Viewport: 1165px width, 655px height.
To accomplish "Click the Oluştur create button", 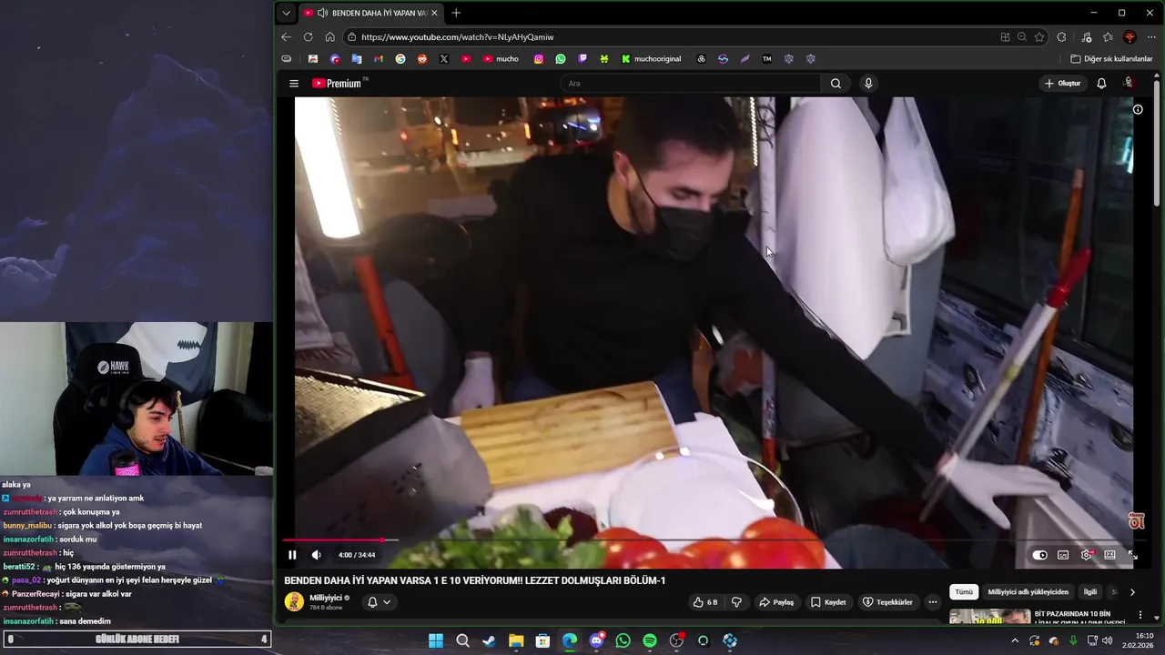I will [x=1062, y=84].
